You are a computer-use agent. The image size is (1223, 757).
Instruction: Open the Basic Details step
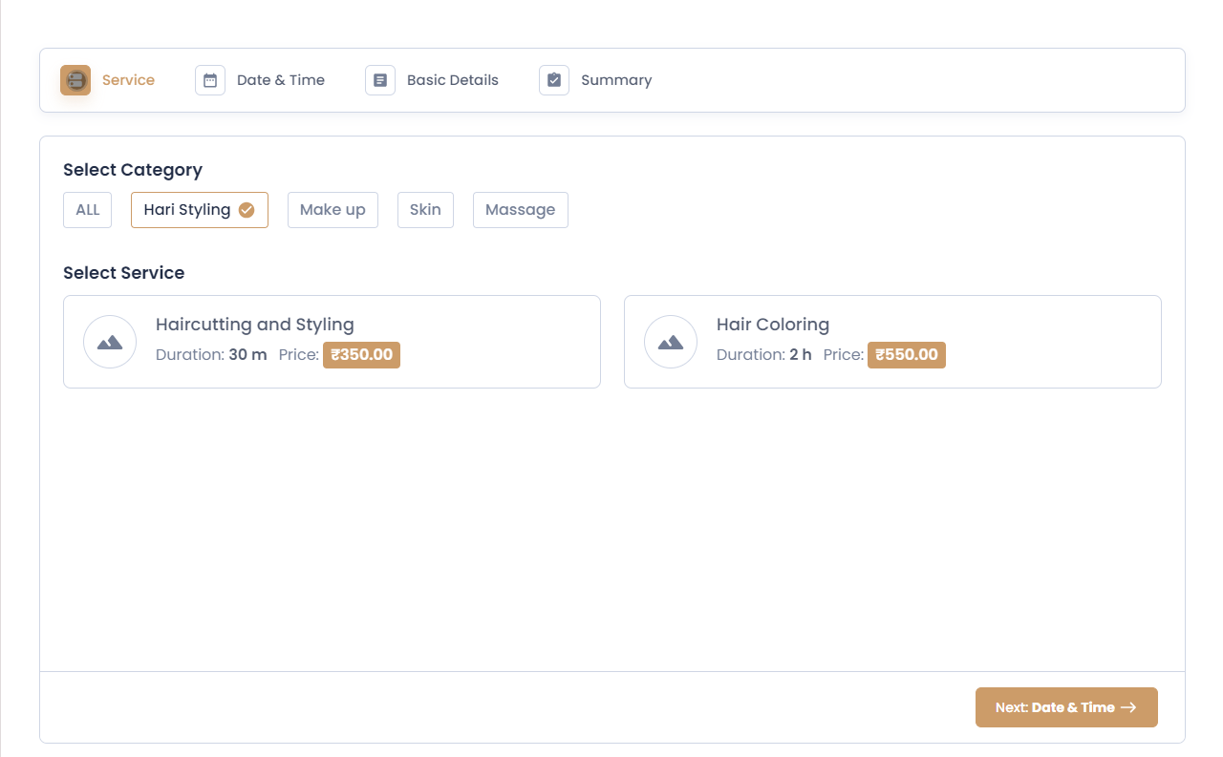tap(452, 80)
